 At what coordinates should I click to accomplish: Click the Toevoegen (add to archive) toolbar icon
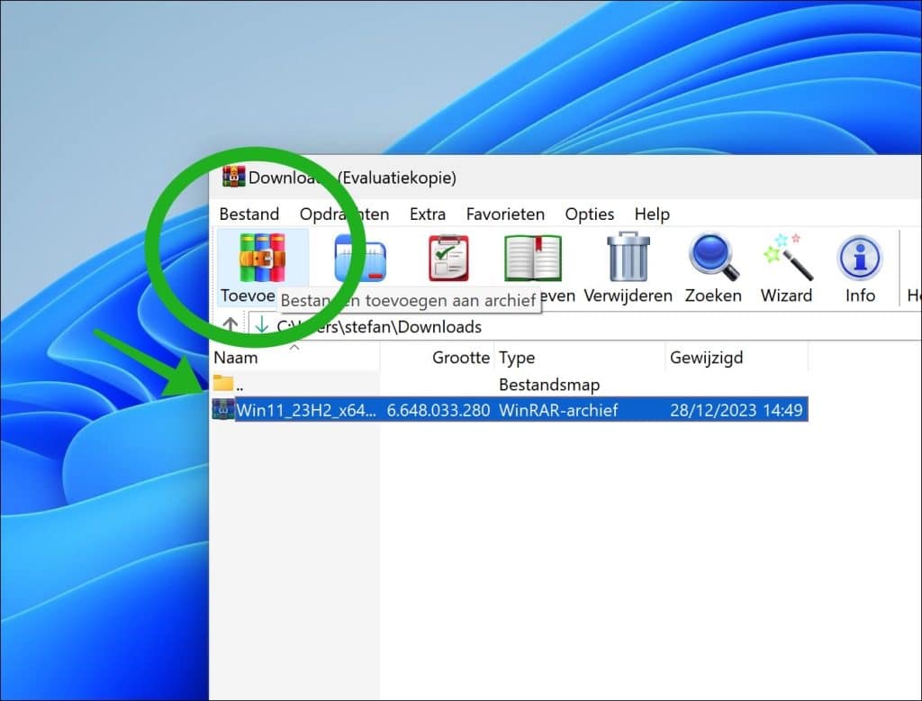click(x=262, y=258)
